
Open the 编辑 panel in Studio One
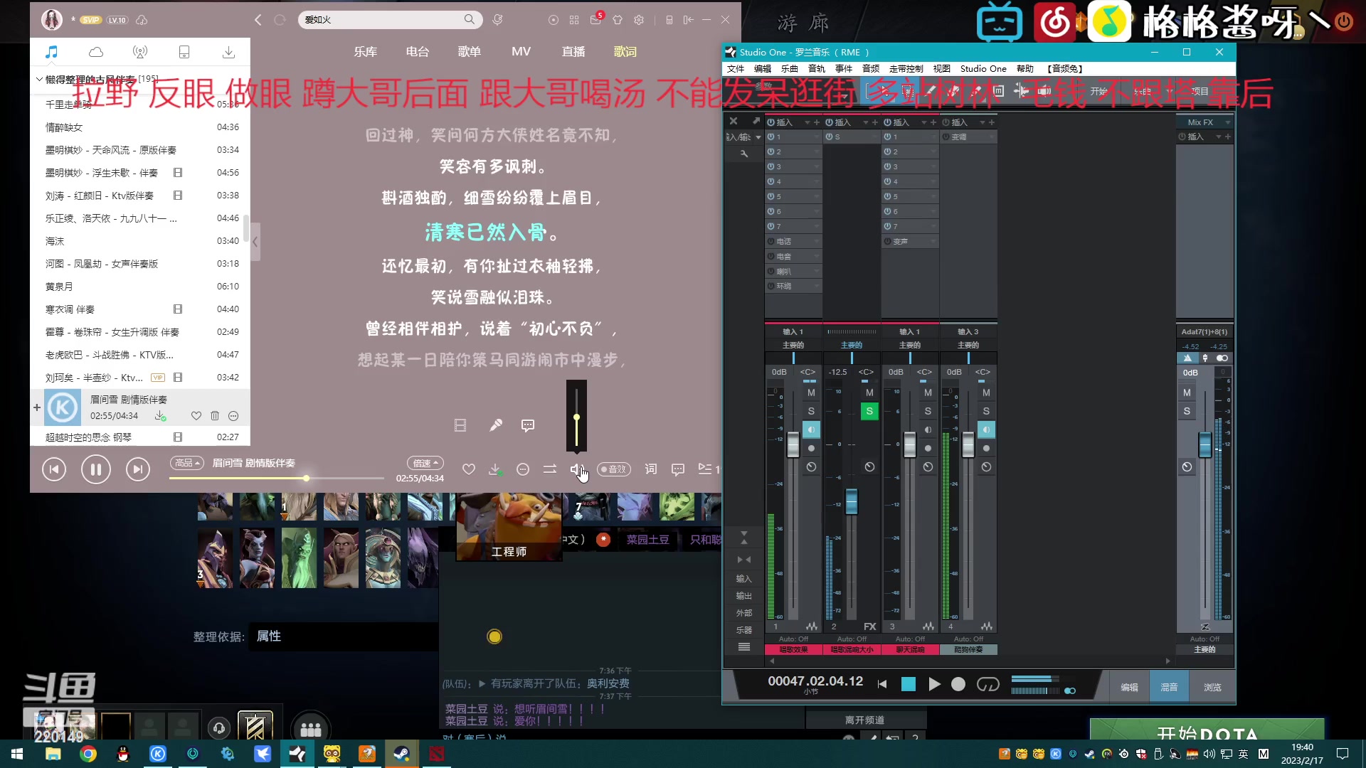tap(1129, 688)
